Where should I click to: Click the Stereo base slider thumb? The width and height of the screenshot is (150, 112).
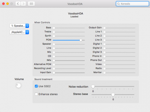point(113,95)
